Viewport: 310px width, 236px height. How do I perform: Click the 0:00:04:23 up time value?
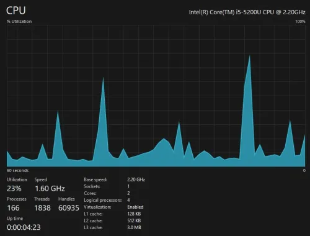tap(24, 227)
